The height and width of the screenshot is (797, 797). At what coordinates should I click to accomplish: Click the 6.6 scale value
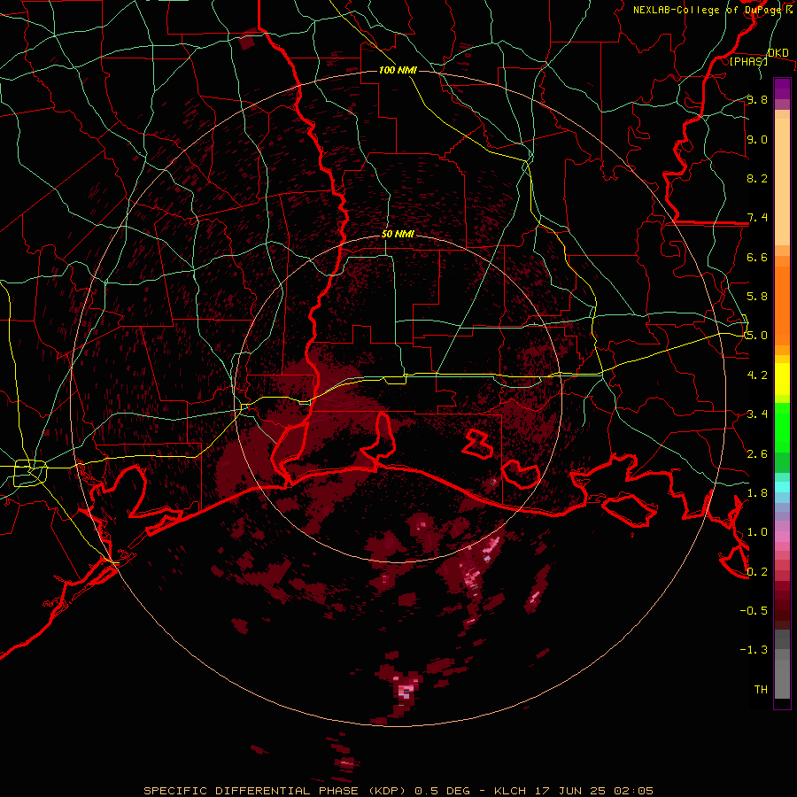click(x=757, y=257)
